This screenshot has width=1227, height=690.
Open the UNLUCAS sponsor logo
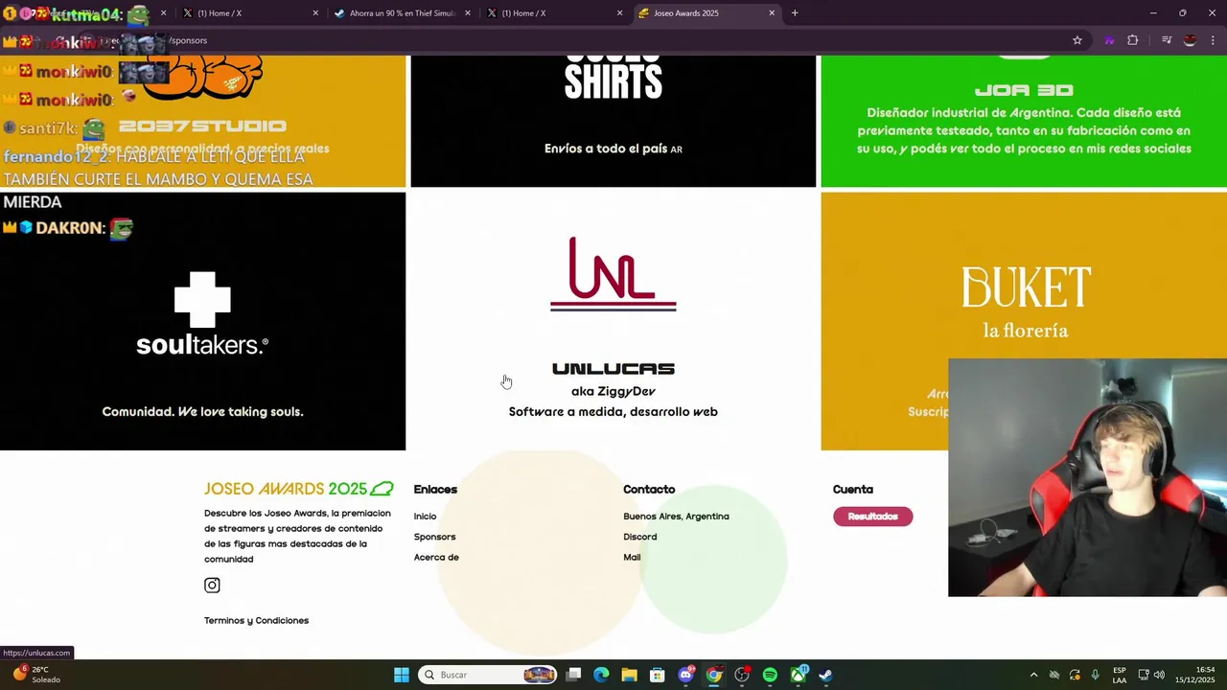[x=613, y=274]
